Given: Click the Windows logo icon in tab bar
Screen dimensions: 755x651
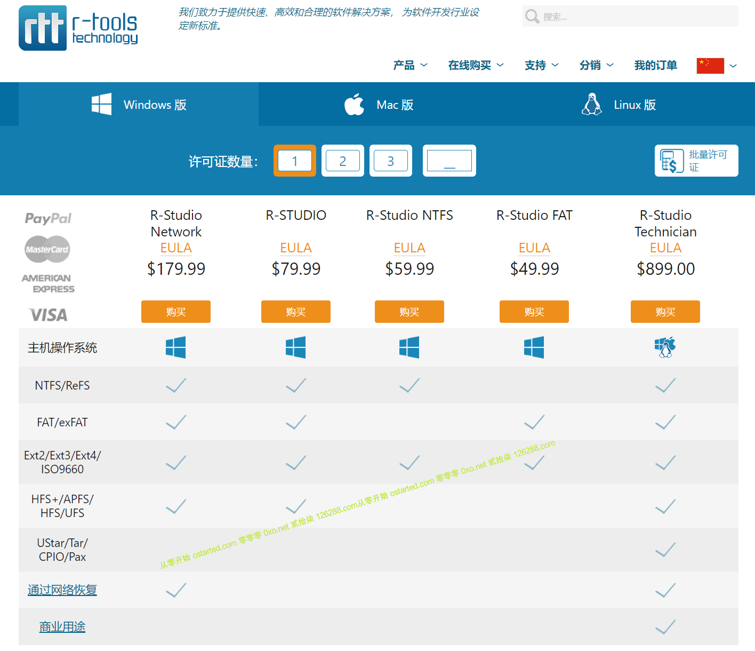Looking at the screenshot, I should click(x=101, y=104).
